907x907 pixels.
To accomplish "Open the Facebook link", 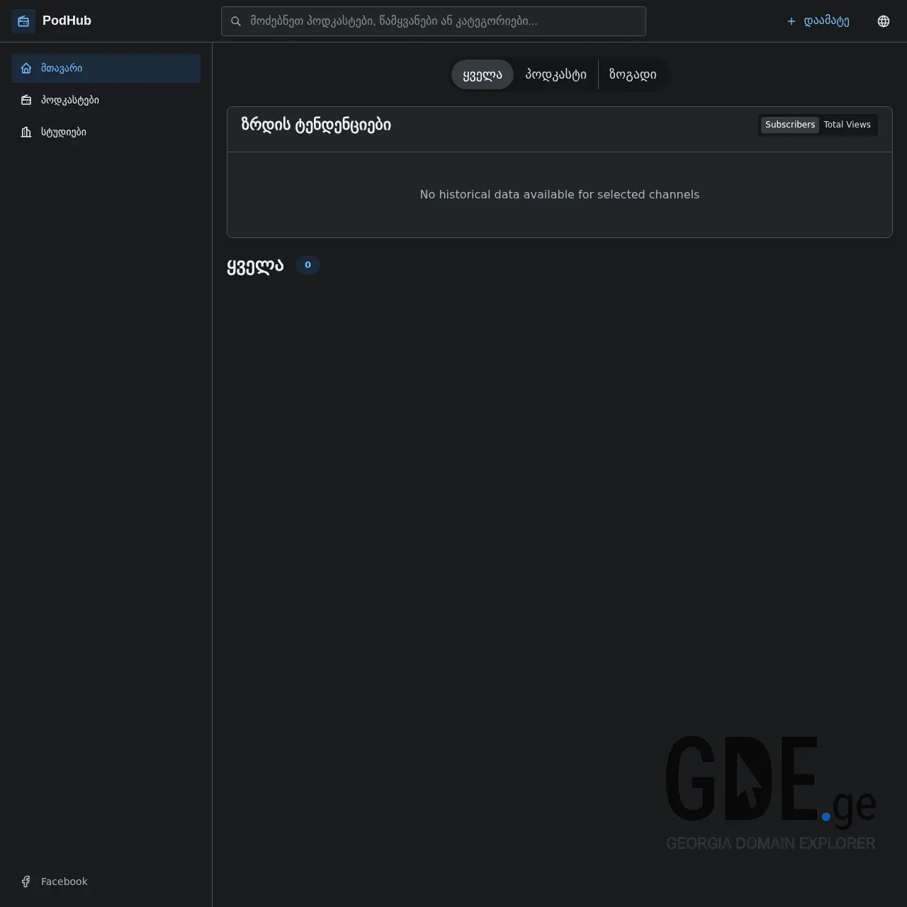I will (64, 881).
